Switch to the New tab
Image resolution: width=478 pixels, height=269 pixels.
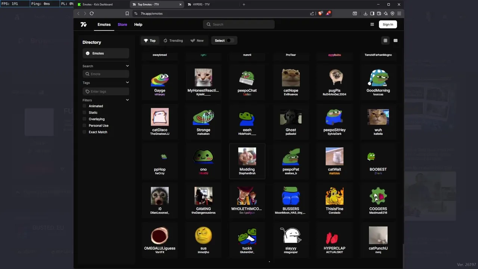point(197,40)
